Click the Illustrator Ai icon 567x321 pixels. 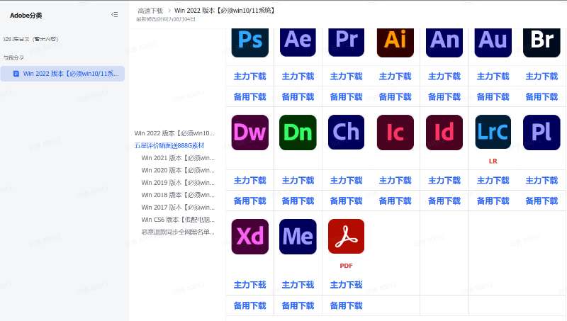point(395,43)
